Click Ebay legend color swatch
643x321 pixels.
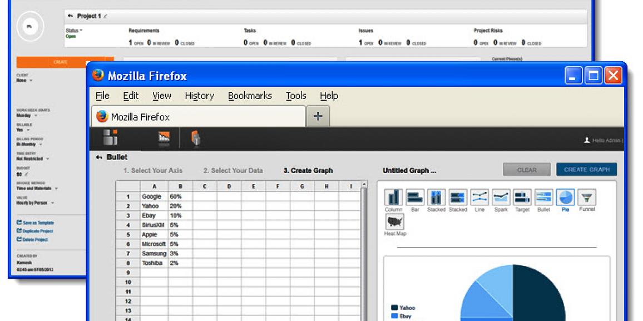394,316
